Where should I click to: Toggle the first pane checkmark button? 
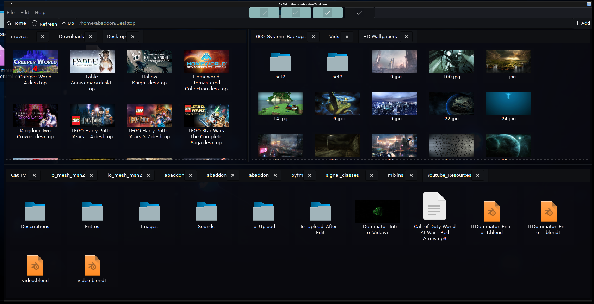(264, 13)
